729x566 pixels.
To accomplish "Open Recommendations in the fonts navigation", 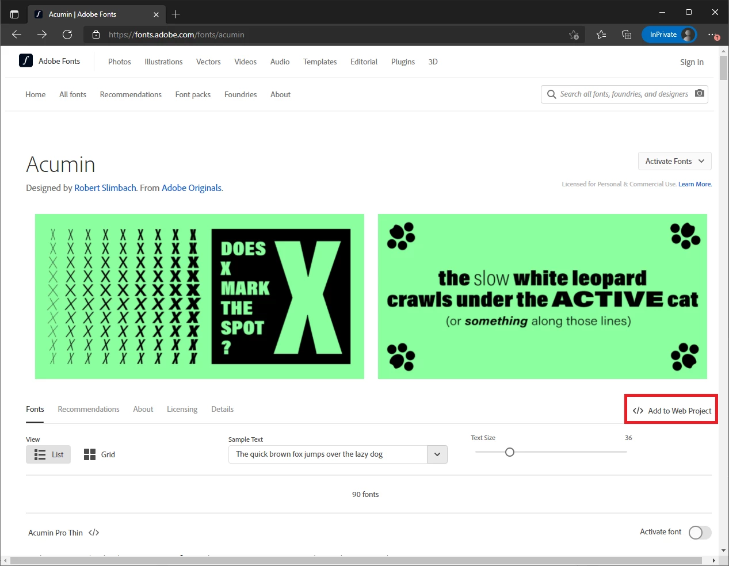I will (x=131, y=94).
